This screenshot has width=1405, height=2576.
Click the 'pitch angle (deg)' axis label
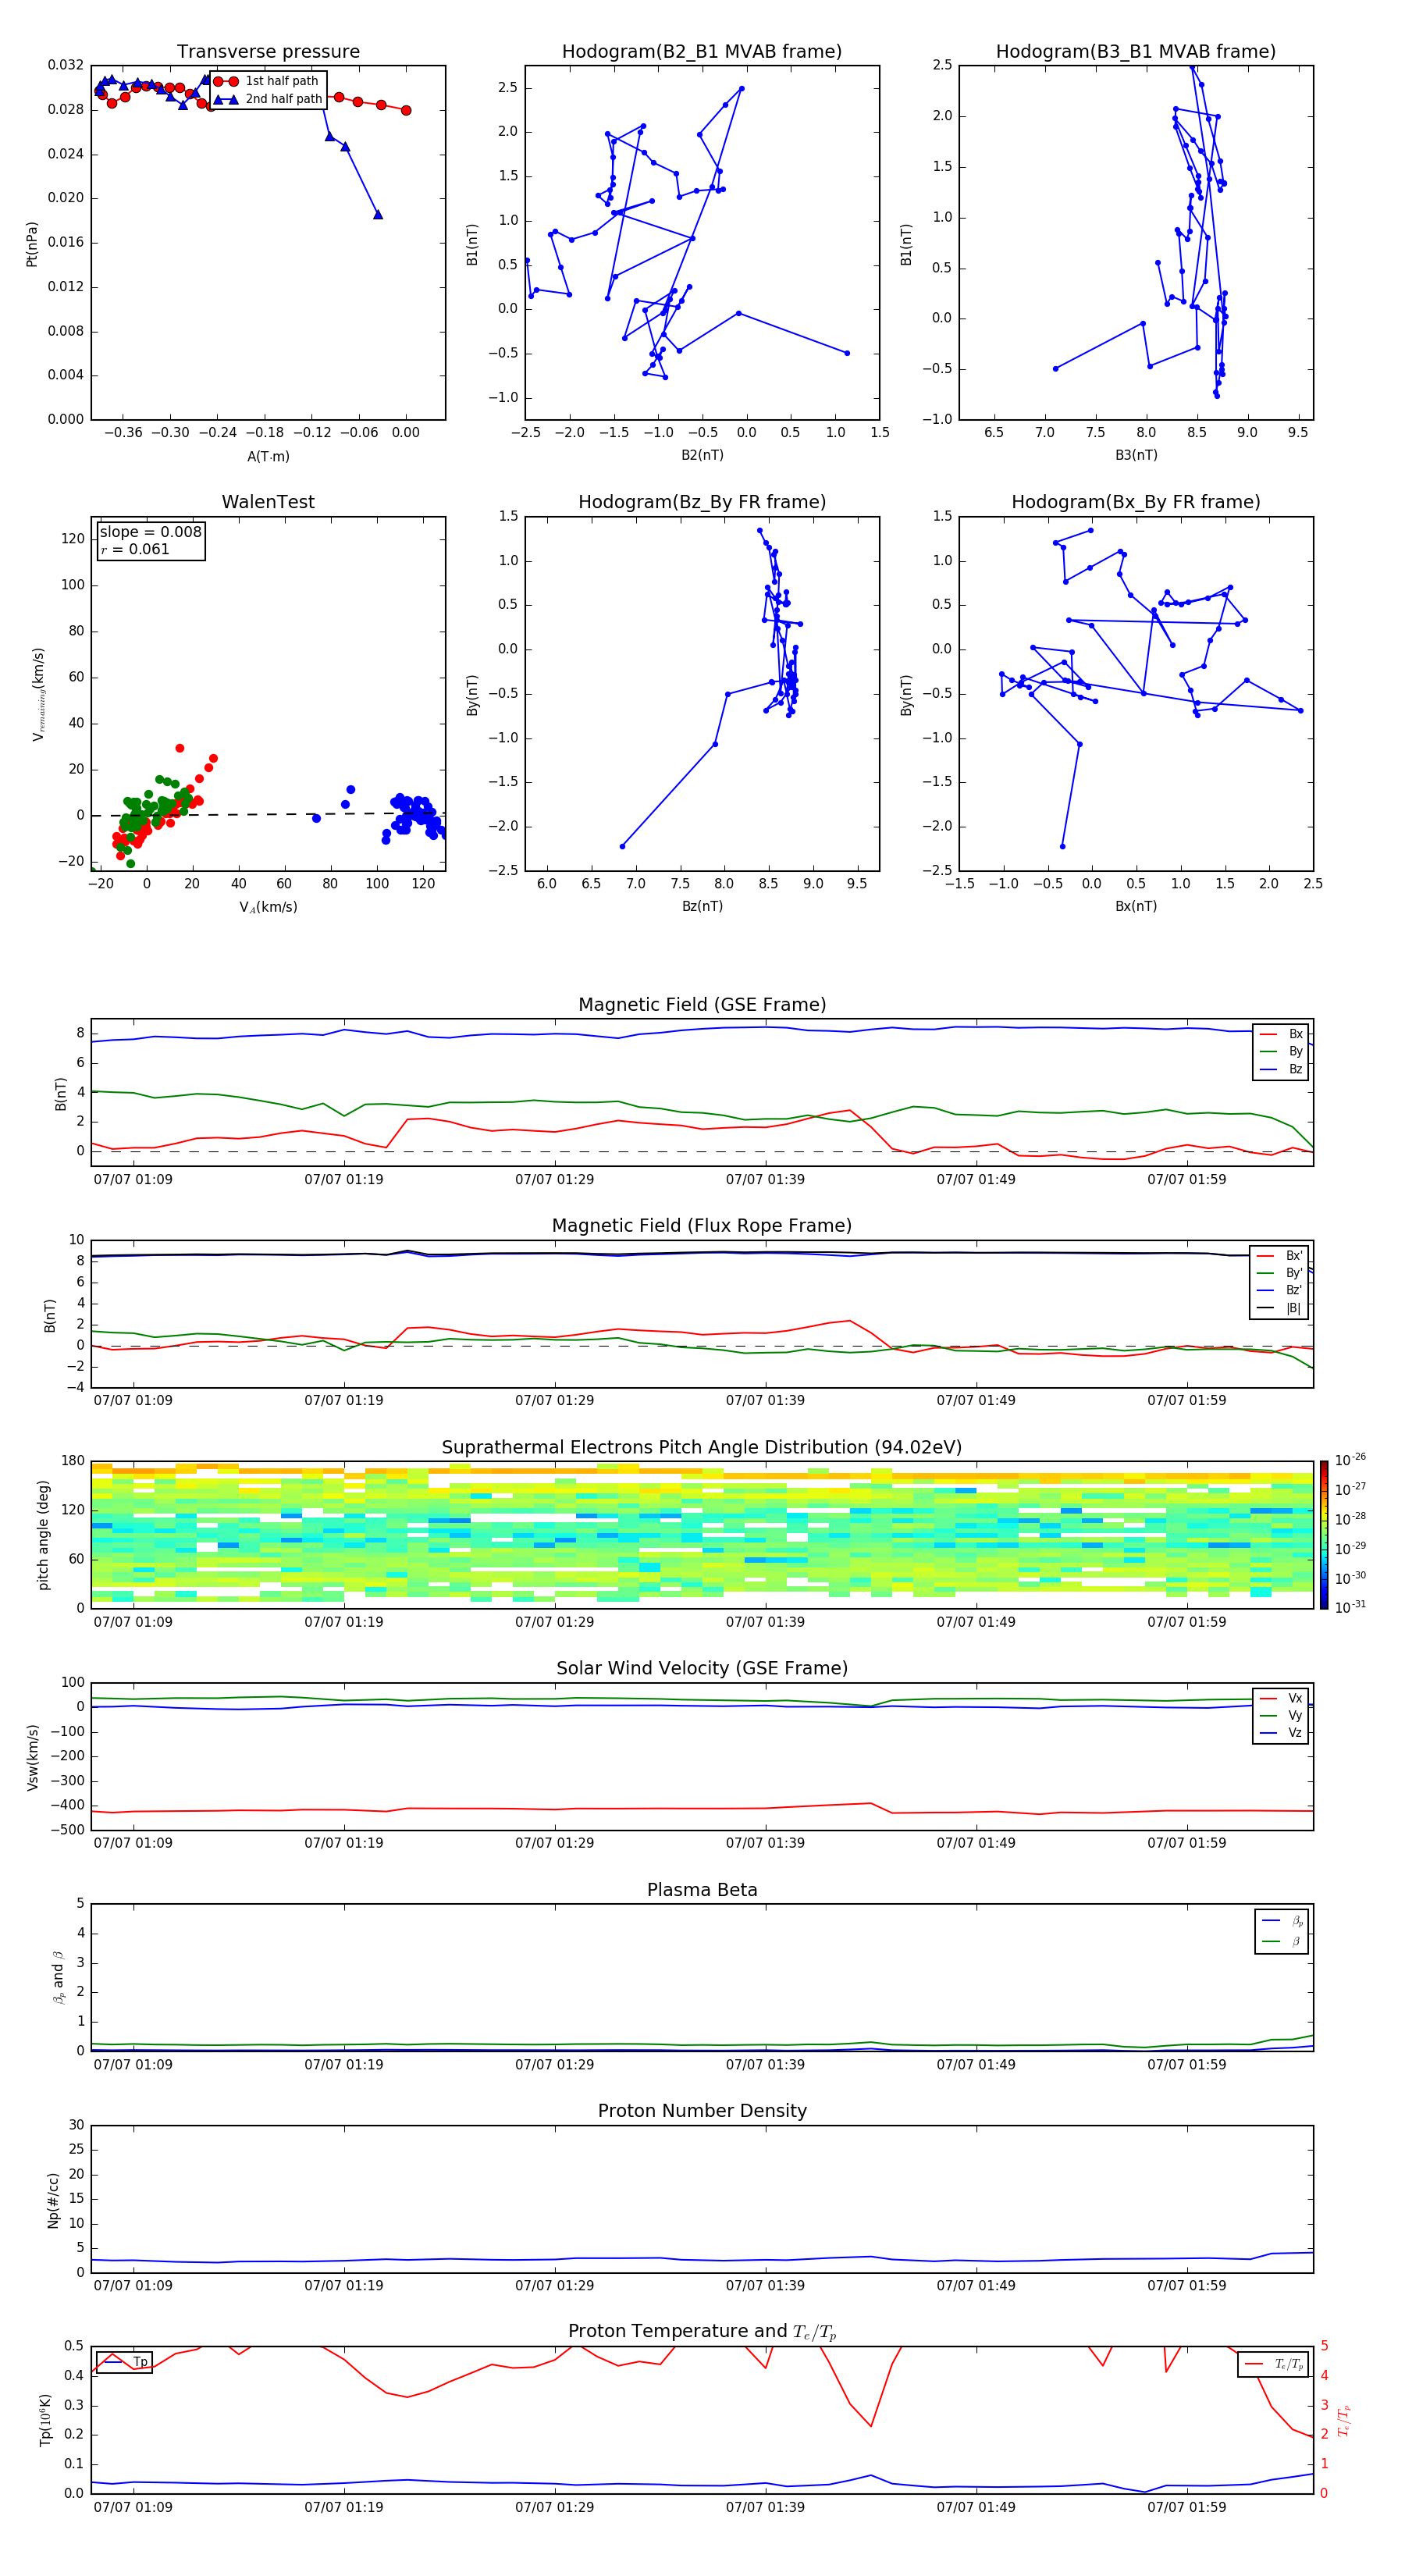pos(43,1535)
